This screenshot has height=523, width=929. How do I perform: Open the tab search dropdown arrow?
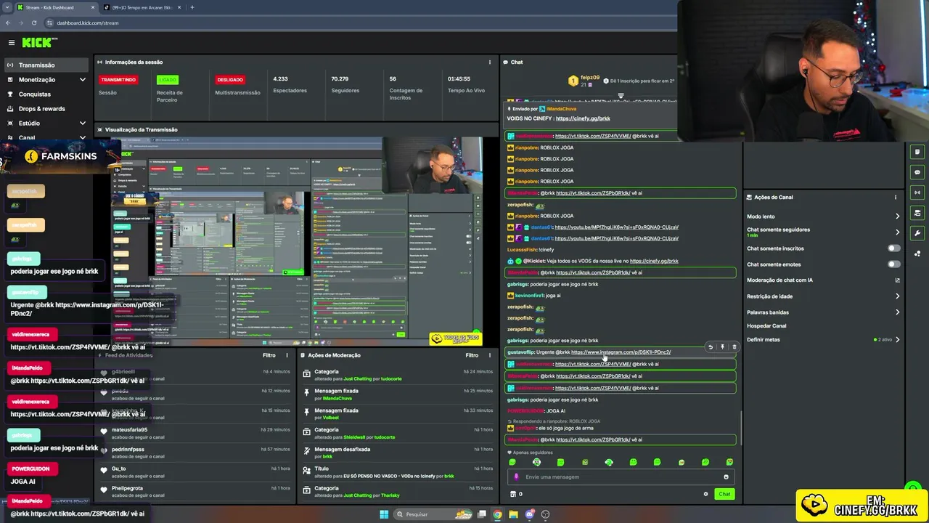[9, 7]
